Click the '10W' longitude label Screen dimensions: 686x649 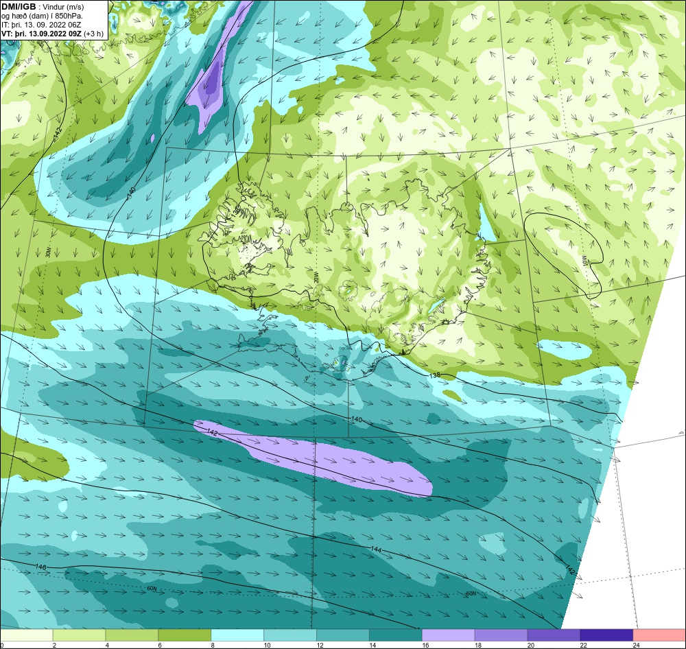pos(585,261)
